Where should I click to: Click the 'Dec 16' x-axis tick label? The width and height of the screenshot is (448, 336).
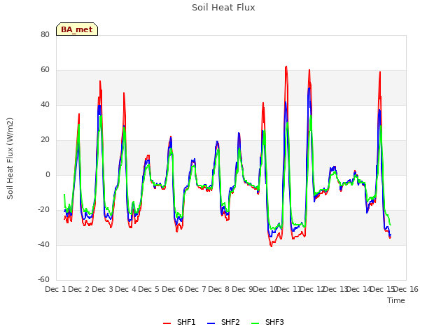(x=406, y=289)
